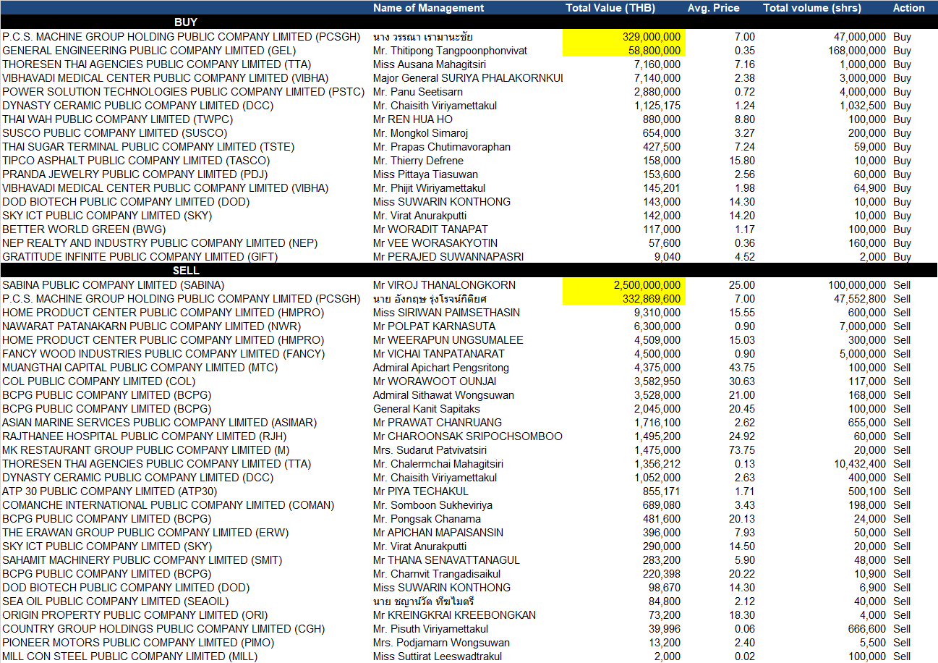Screen dimensions: 938x663
Task: Click Mr WEERAPUN UNGSUMALEE cell
Action: (x=448, y=340)
